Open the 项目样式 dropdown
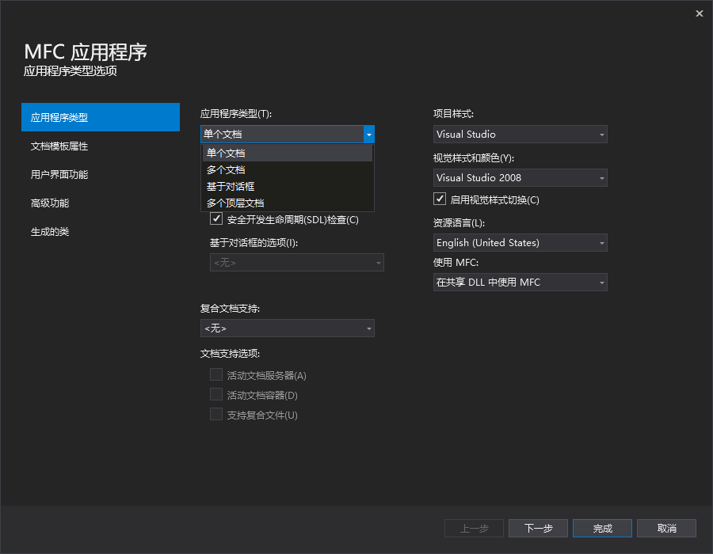 point(519,134)
